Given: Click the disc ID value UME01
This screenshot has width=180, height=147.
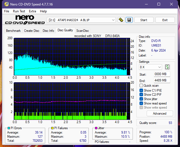Looking at the screenshot, I should [156, 46].
